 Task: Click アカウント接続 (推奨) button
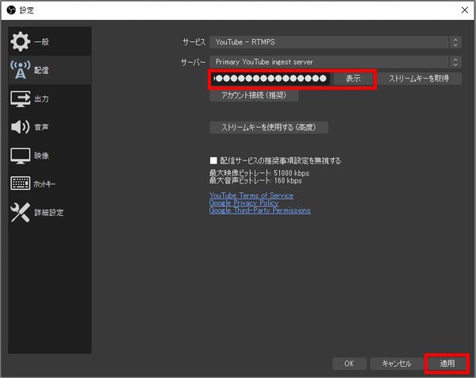click(x=254, y=95)
